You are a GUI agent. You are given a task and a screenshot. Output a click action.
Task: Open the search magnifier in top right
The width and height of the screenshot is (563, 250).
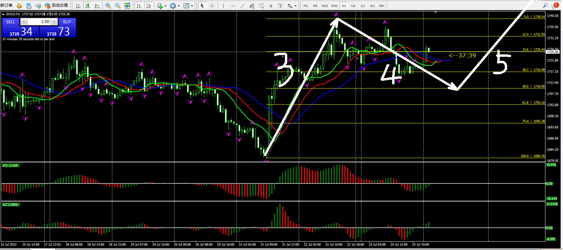[545, 6]
